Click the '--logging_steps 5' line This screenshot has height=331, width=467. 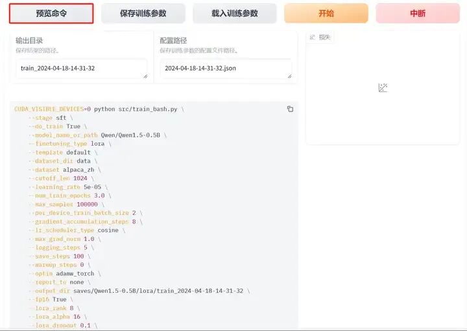[x=61, y=247]
